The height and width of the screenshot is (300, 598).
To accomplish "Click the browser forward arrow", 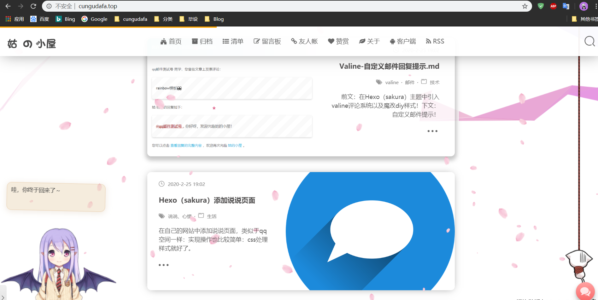I will tap(21, 6).
